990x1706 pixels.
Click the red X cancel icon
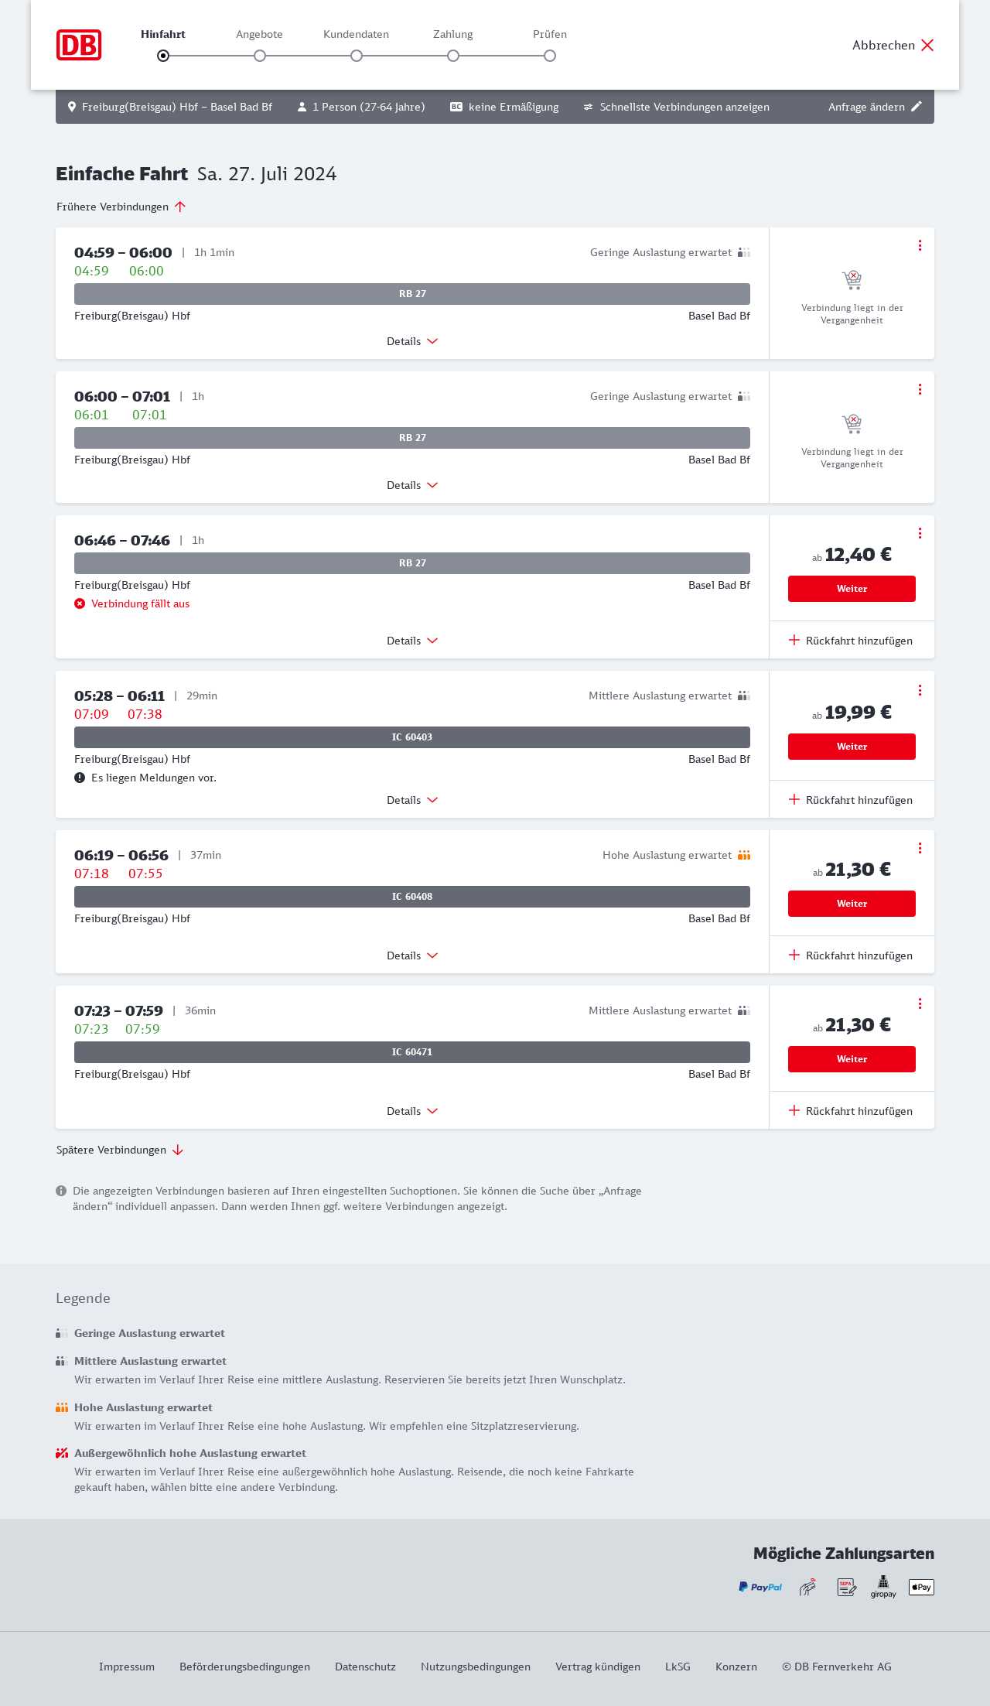927,45
